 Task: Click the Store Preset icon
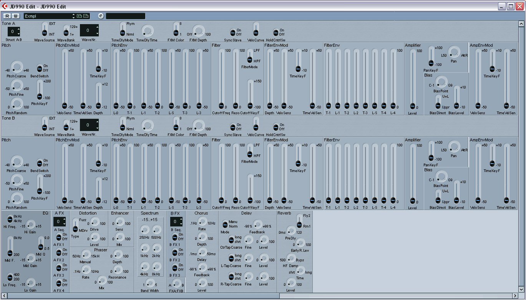coord(80,16)
